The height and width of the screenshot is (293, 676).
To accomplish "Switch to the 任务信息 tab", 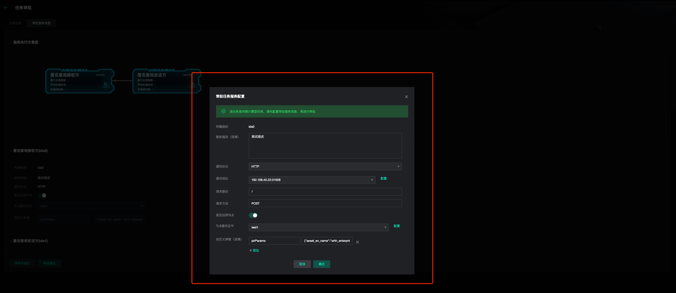I will (15, 23).
